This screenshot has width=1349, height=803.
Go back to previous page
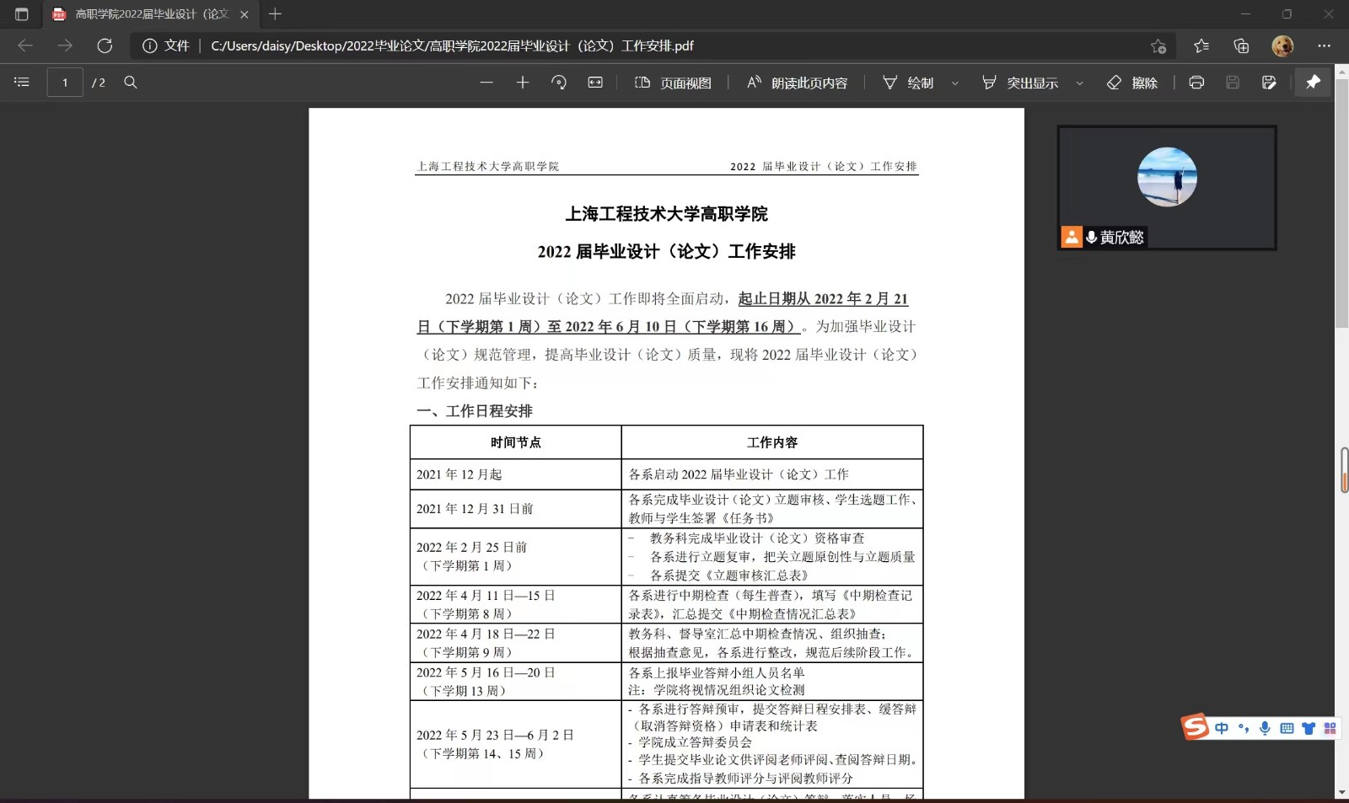pos(25,46)
